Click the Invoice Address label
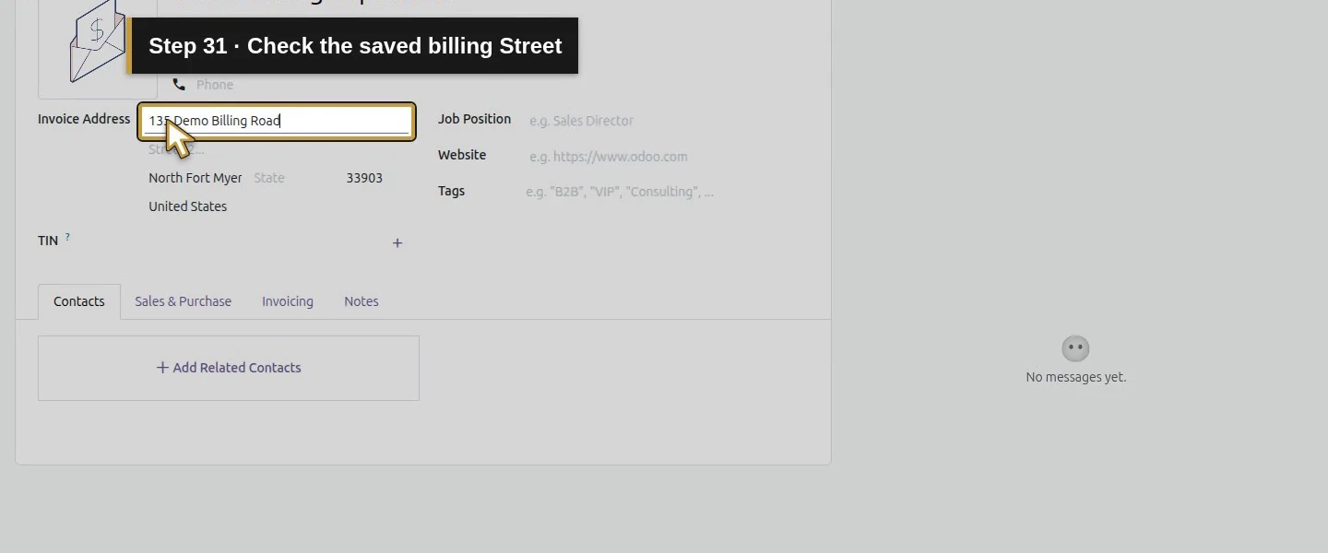Screen dimensions: 1328x553 coord(84,119)
